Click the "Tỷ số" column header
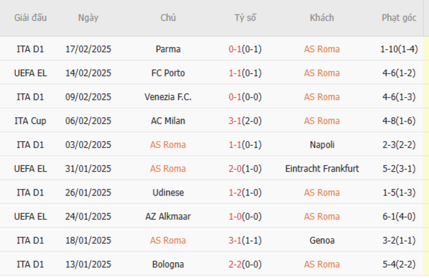This screenshot has width=429, height=278. [245, 18]
